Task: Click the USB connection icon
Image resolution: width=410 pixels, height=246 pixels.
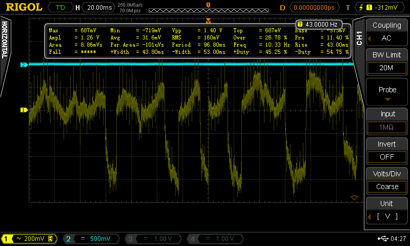Action: coord(383,238)
